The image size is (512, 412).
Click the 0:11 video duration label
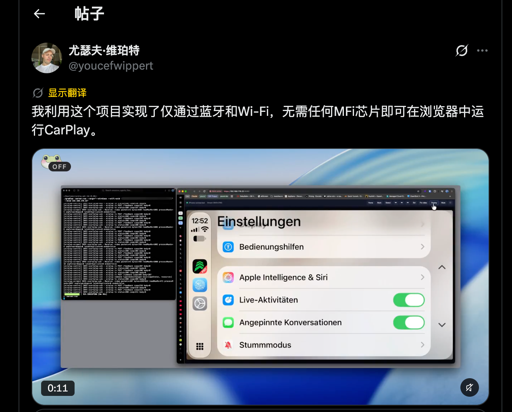click(x=58, y=388)
